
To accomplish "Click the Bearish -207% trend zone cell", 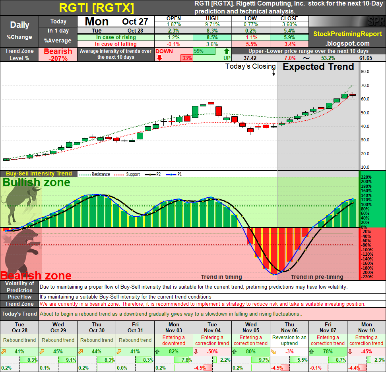I will pos(58,54).
